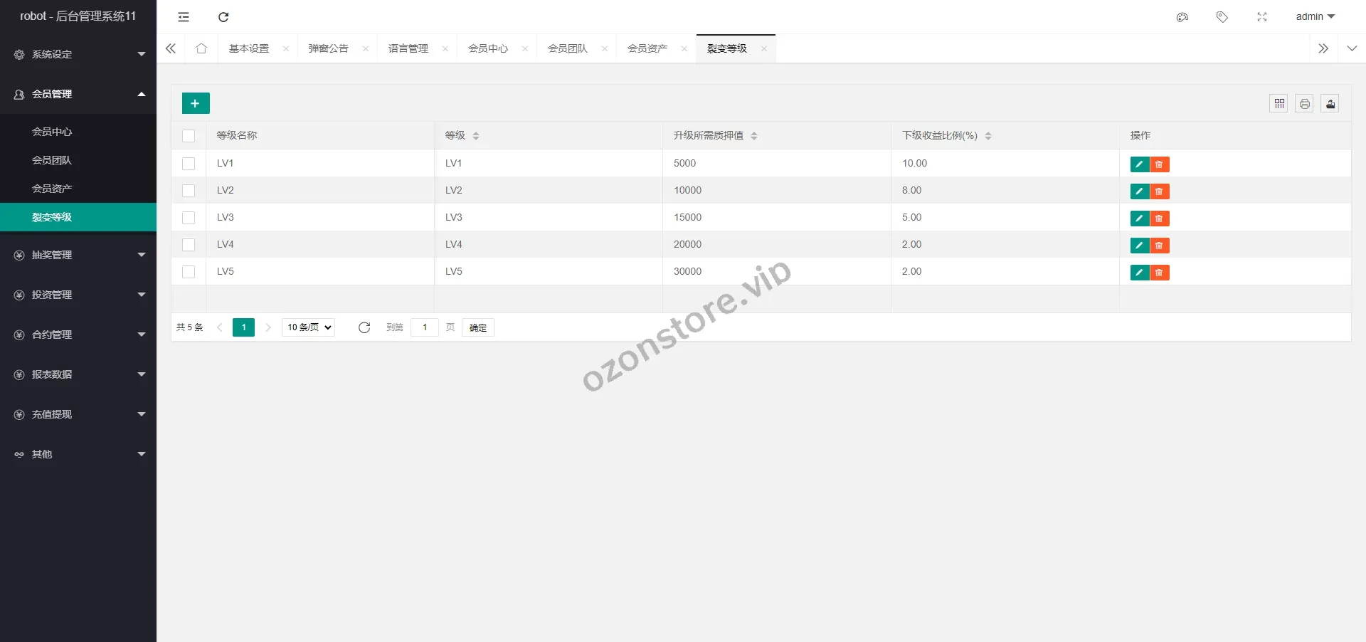This screenshot has width=1366, height=642.
Task: Open the 10 条/页 page size dropdown
Action: pos(309,327)
